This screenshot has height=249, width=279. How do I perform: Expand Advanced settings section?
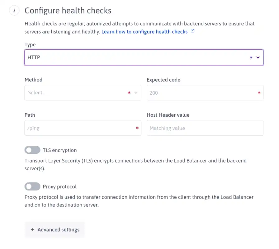pyautogui.click(x=54, y=230)
